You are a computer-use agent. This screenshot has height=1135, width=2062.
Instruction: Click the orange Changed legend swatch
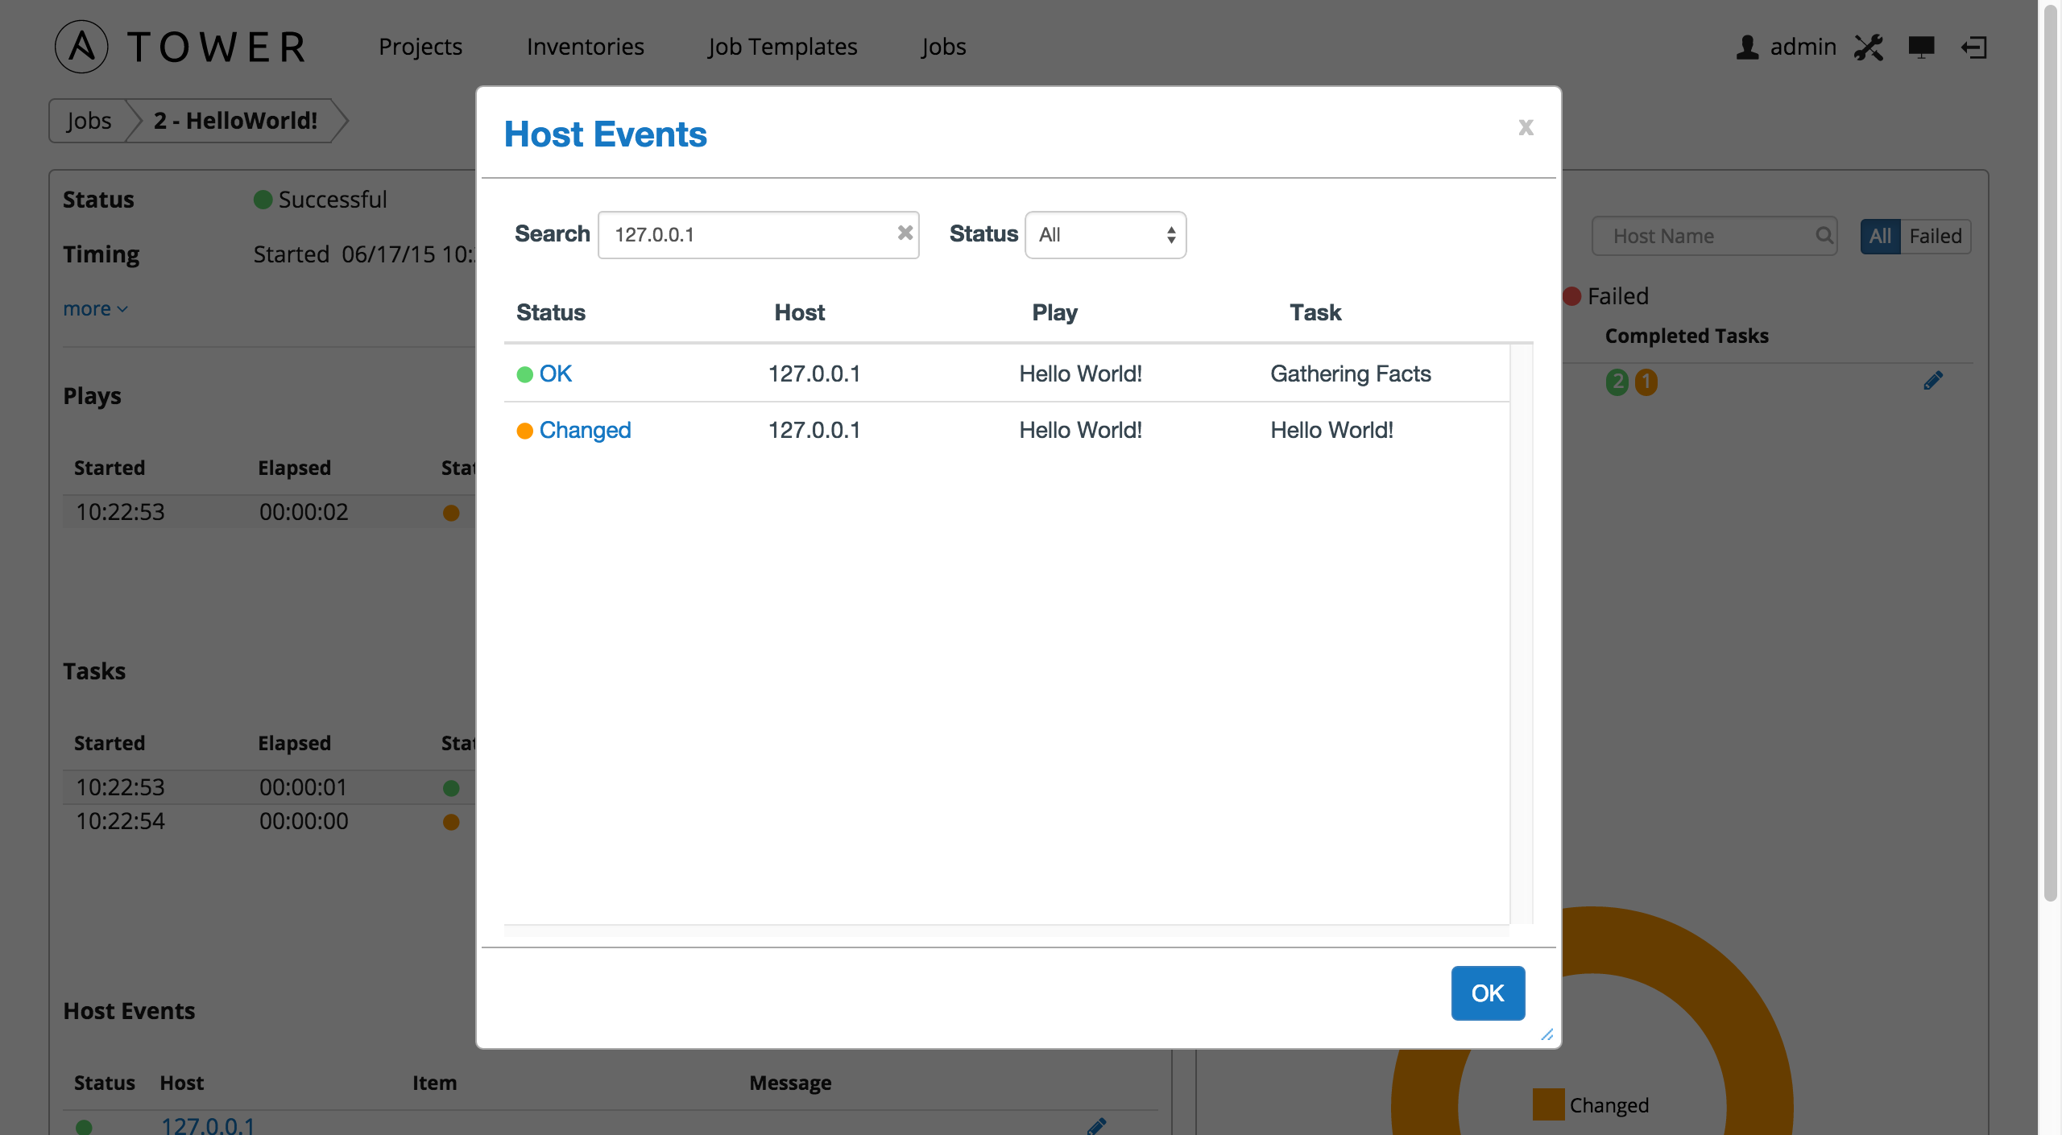point(1548,1104)
